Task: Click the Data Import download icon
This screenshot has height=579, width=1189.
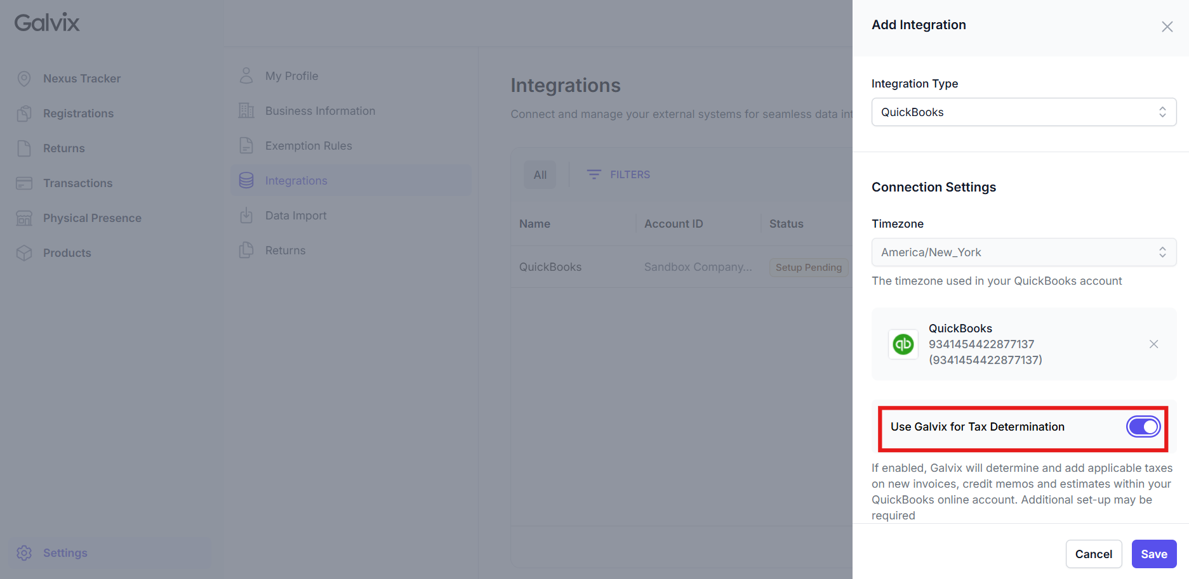Action: coord(246,216)
